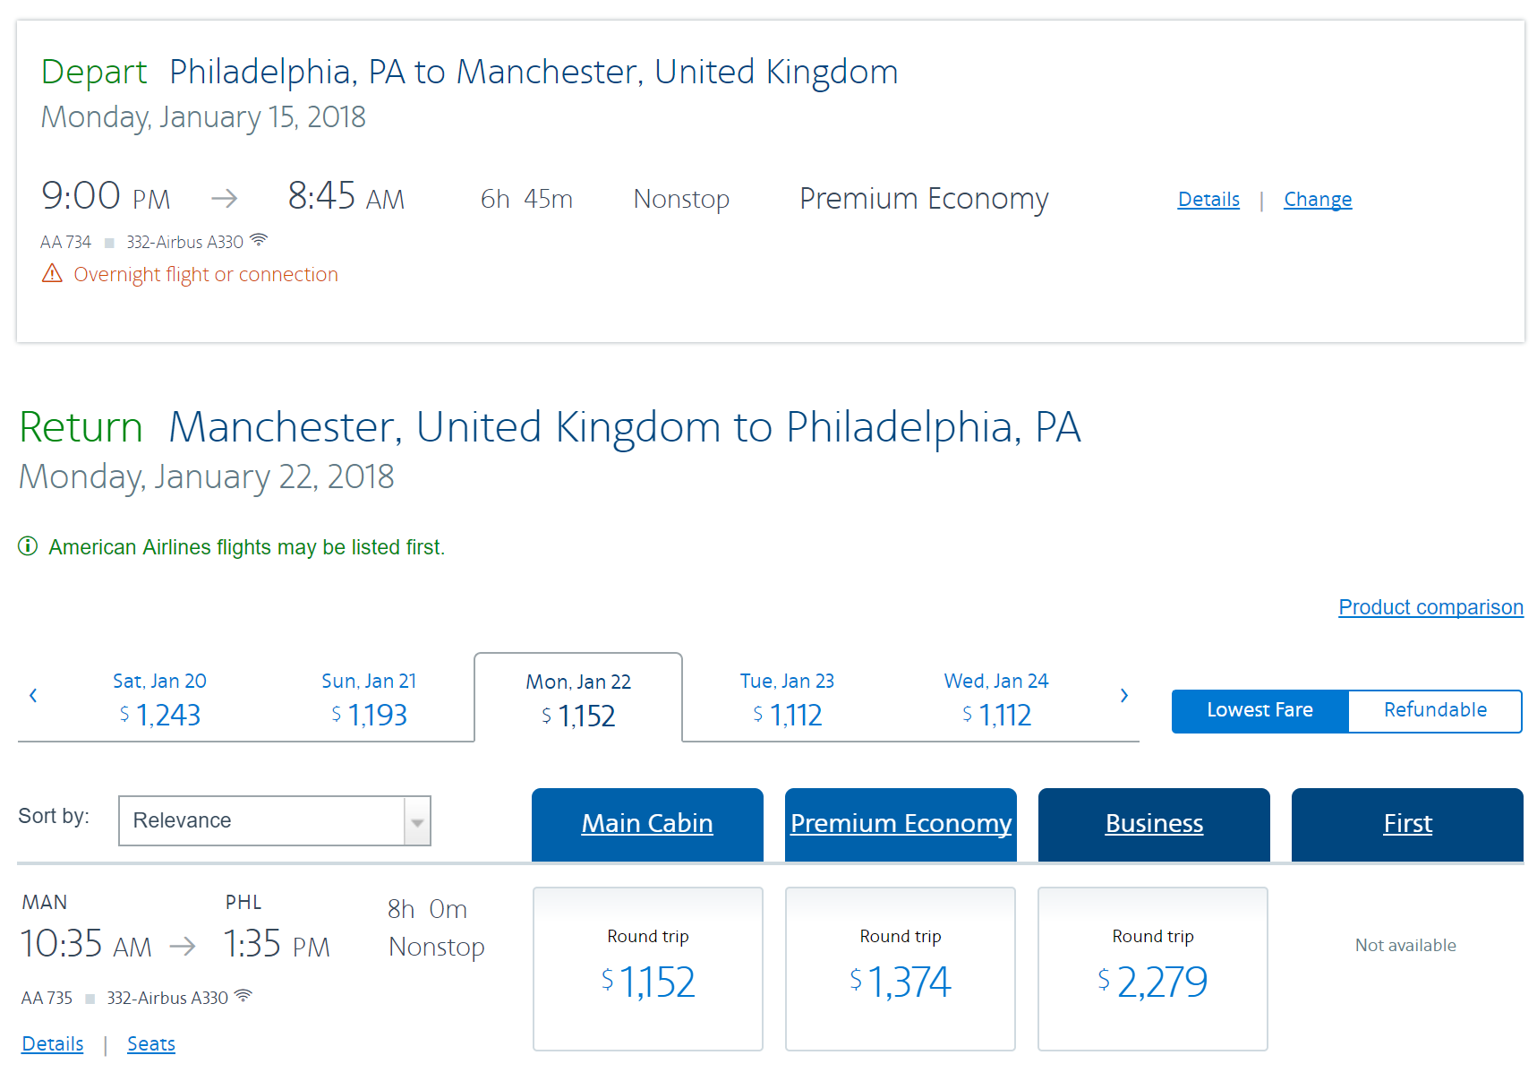Select the Tue, Jan 23 date tab
The image size is (1537, 1081).
(x=787, y=699)
